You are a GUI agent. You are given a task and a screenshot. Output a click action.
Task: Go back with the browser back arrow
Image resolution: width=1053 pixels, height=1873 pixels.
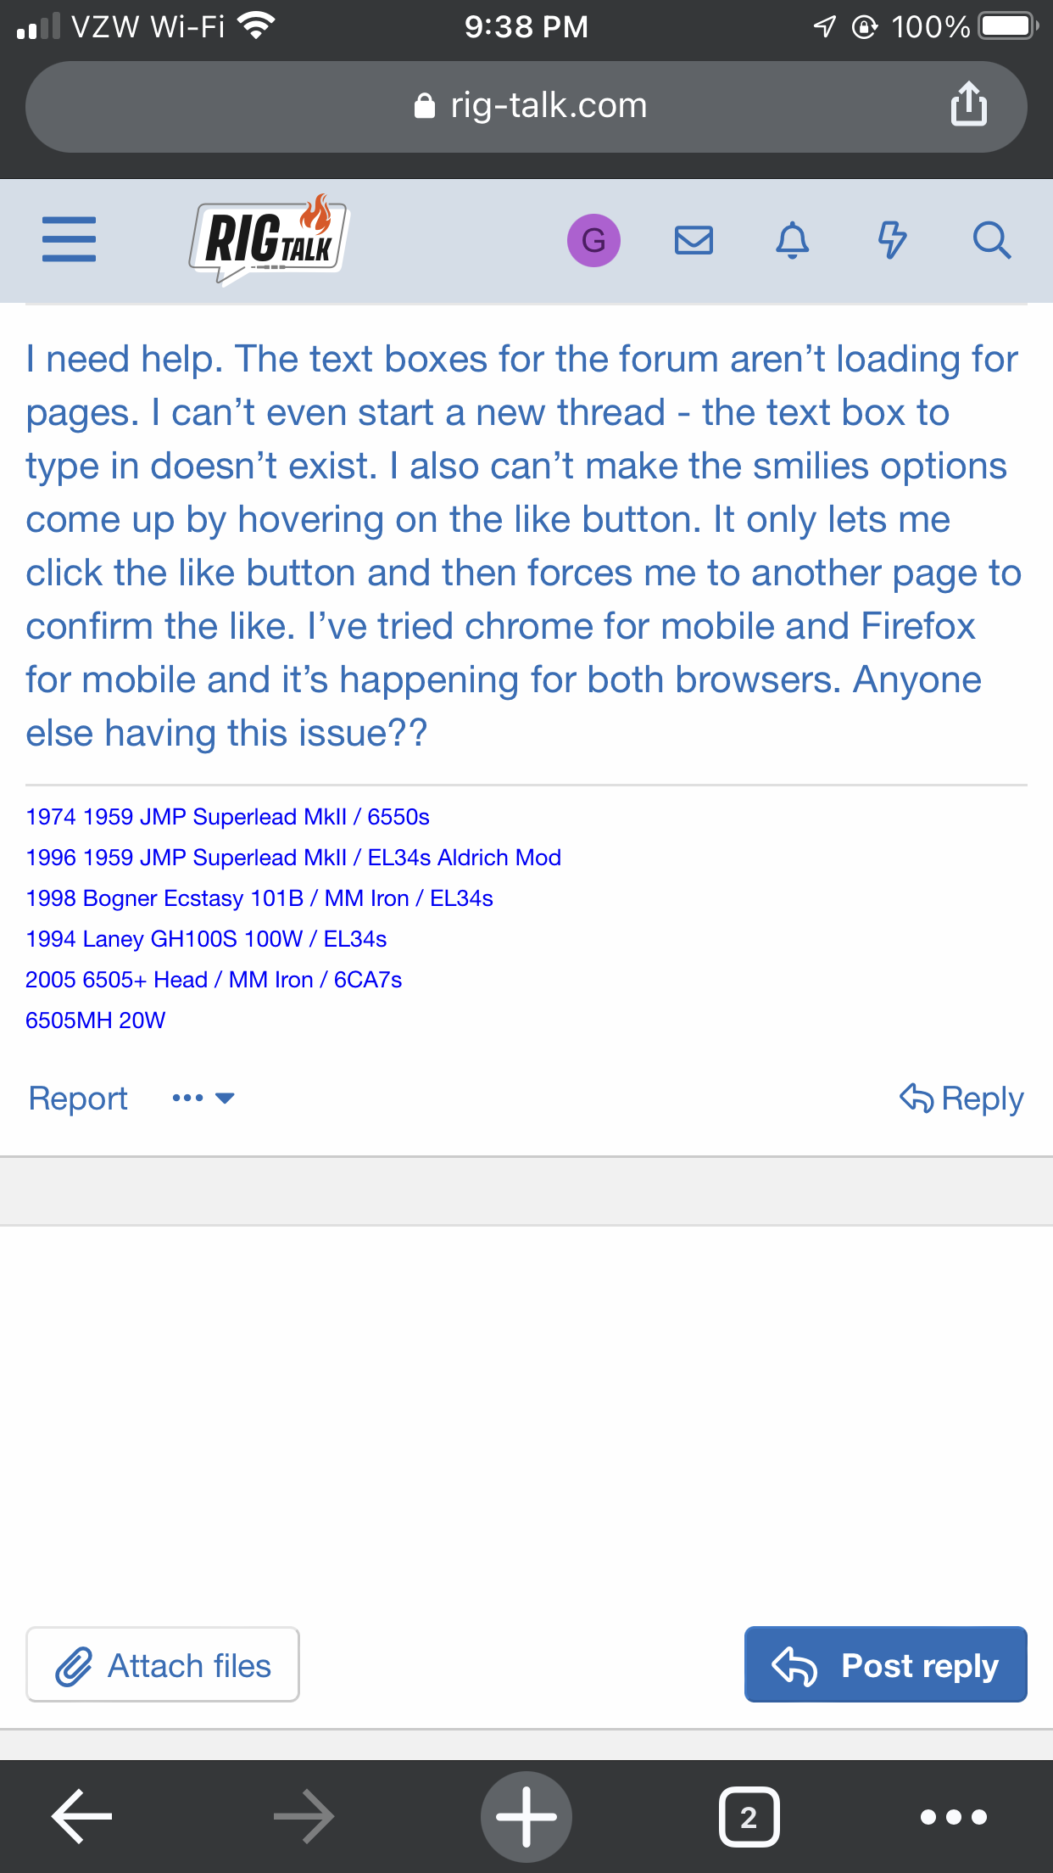pos(82,1816)
